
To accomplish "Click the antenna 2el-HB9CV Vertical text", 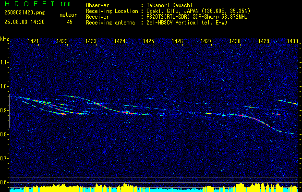I will tap(187, 23).
